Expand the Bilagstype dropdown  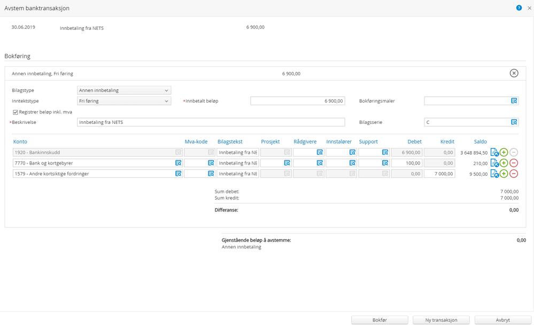(x=124, y=90)
